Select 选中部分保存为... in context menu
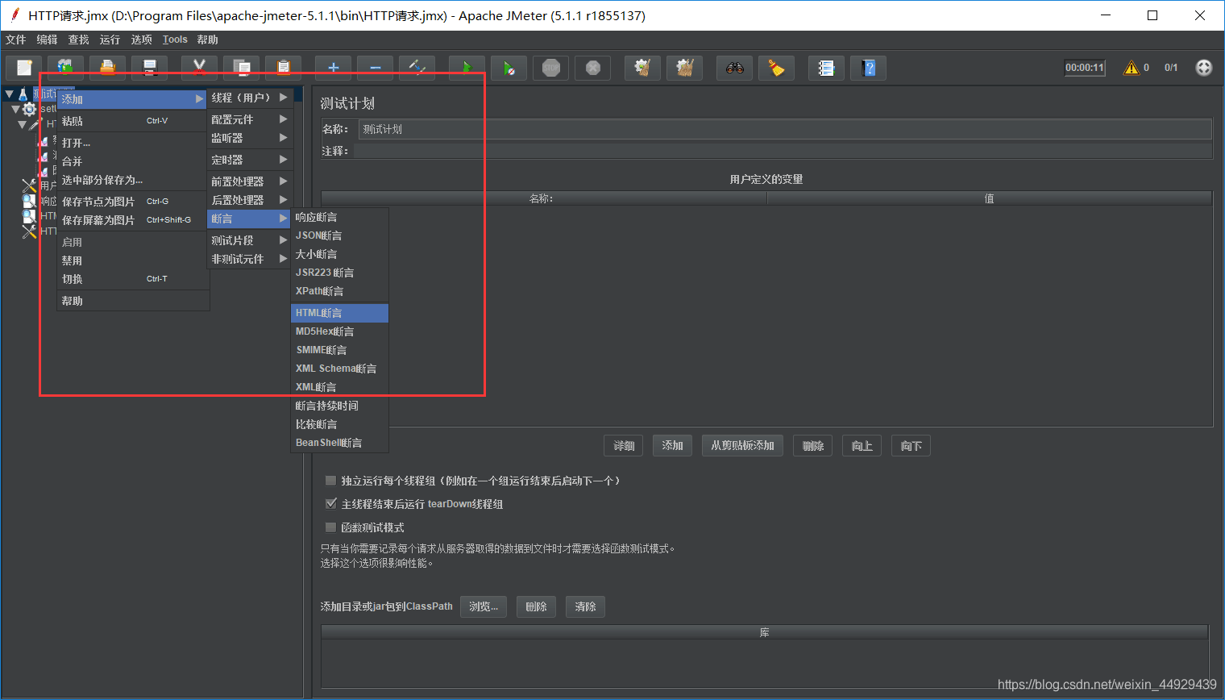The width and height of the screenshot is (1225, 700). click(133, 180)
